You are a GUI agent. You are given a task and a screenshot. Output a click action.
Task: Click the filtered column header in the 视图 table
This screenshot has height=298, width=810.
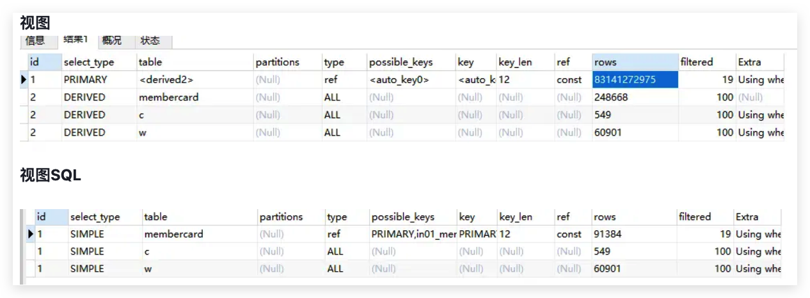(706, 62)
